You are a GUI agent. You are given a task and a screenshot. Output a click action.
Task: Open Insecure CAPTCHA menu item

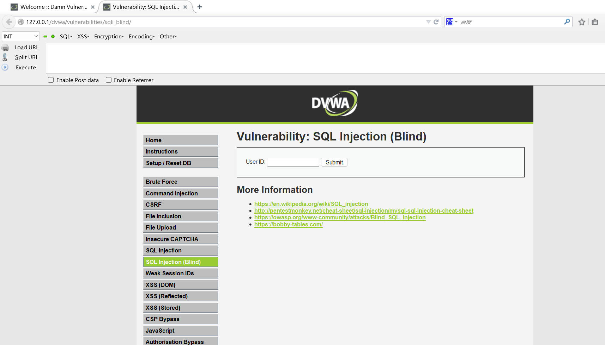(x=181, y=239)
